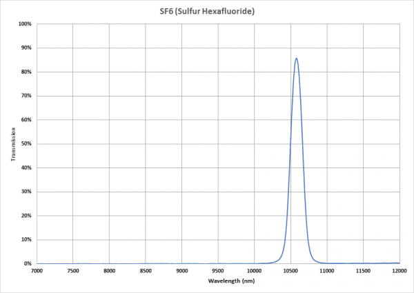Click the 10000 label on the wavelength axis
The height and width of the screenshot is (293, 414).
coord(255,272)
